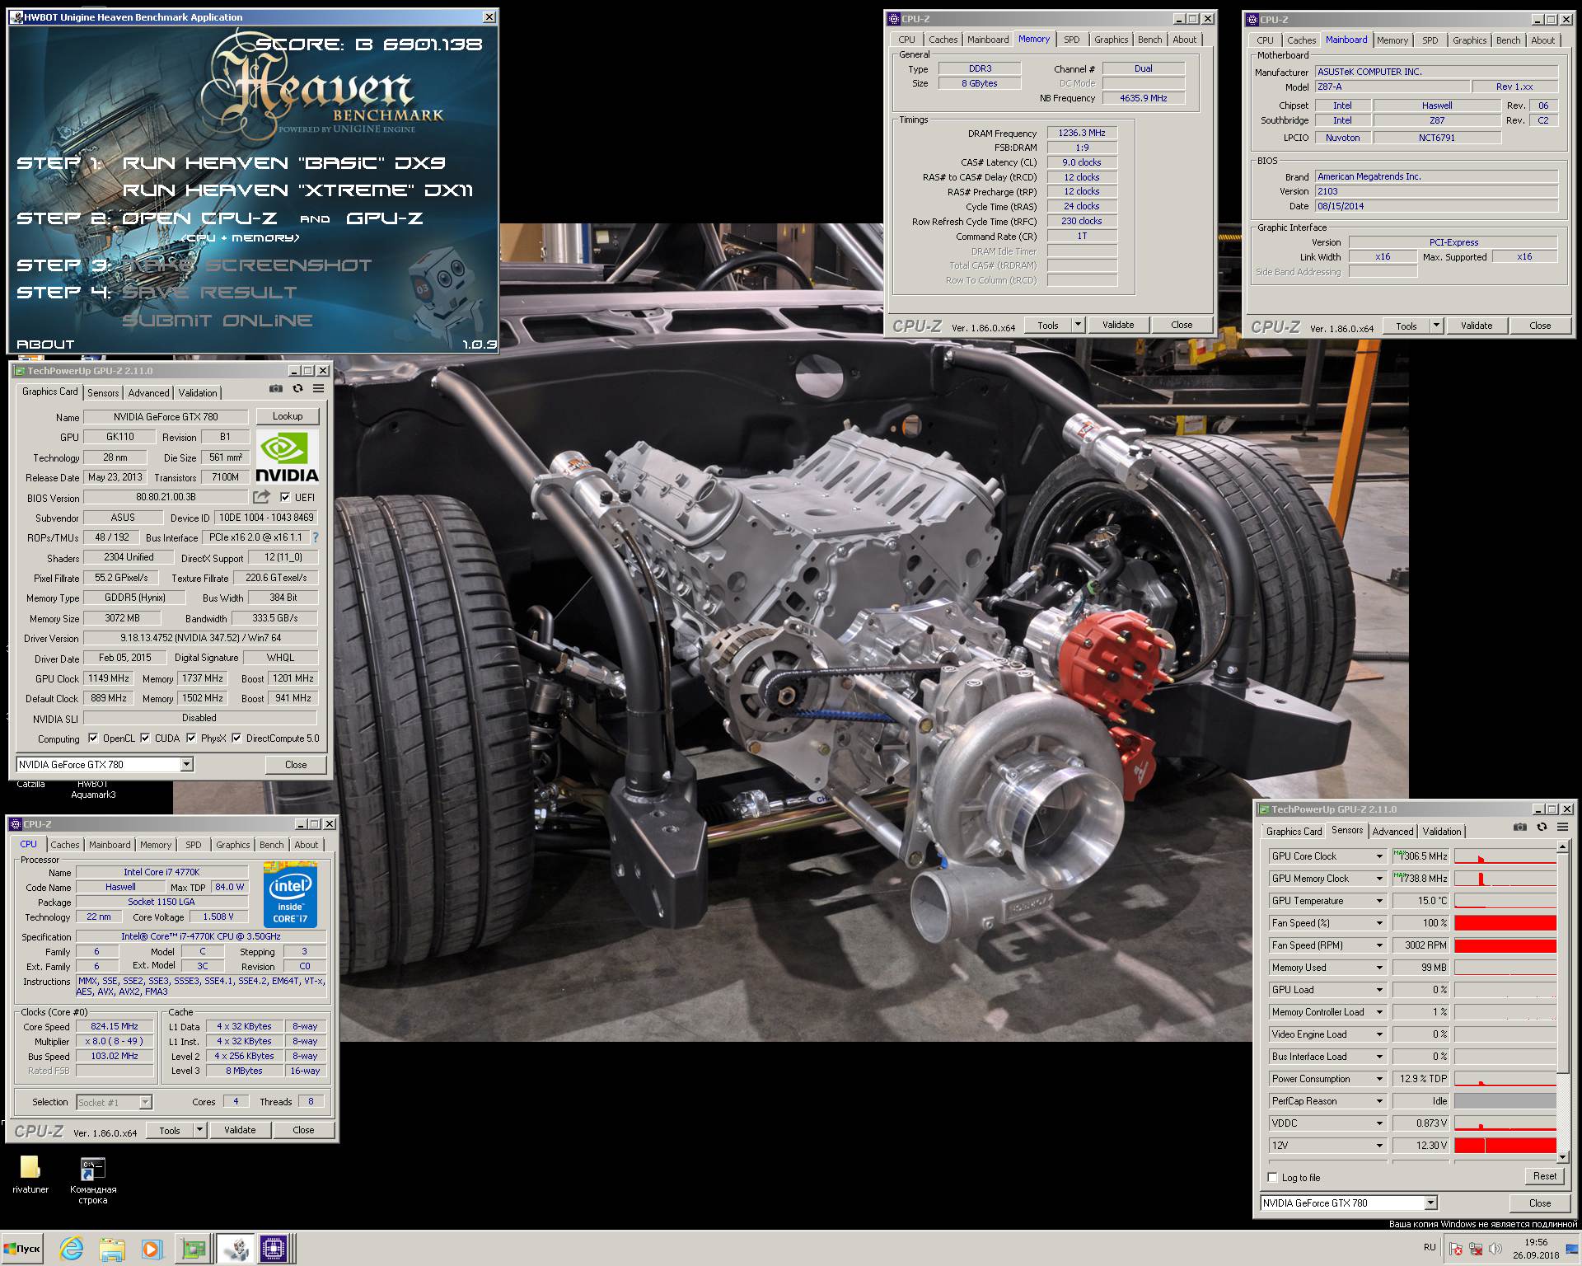
Task: Click the GPU Core Clock sensor graph
Action: [1505, 856]
